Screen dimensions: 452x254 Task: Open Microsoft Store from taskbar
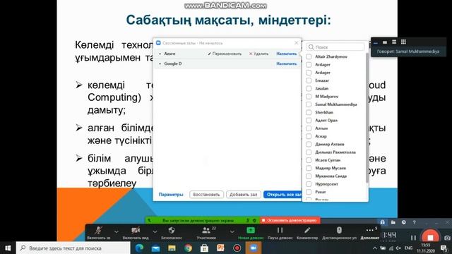click(204, 248)
